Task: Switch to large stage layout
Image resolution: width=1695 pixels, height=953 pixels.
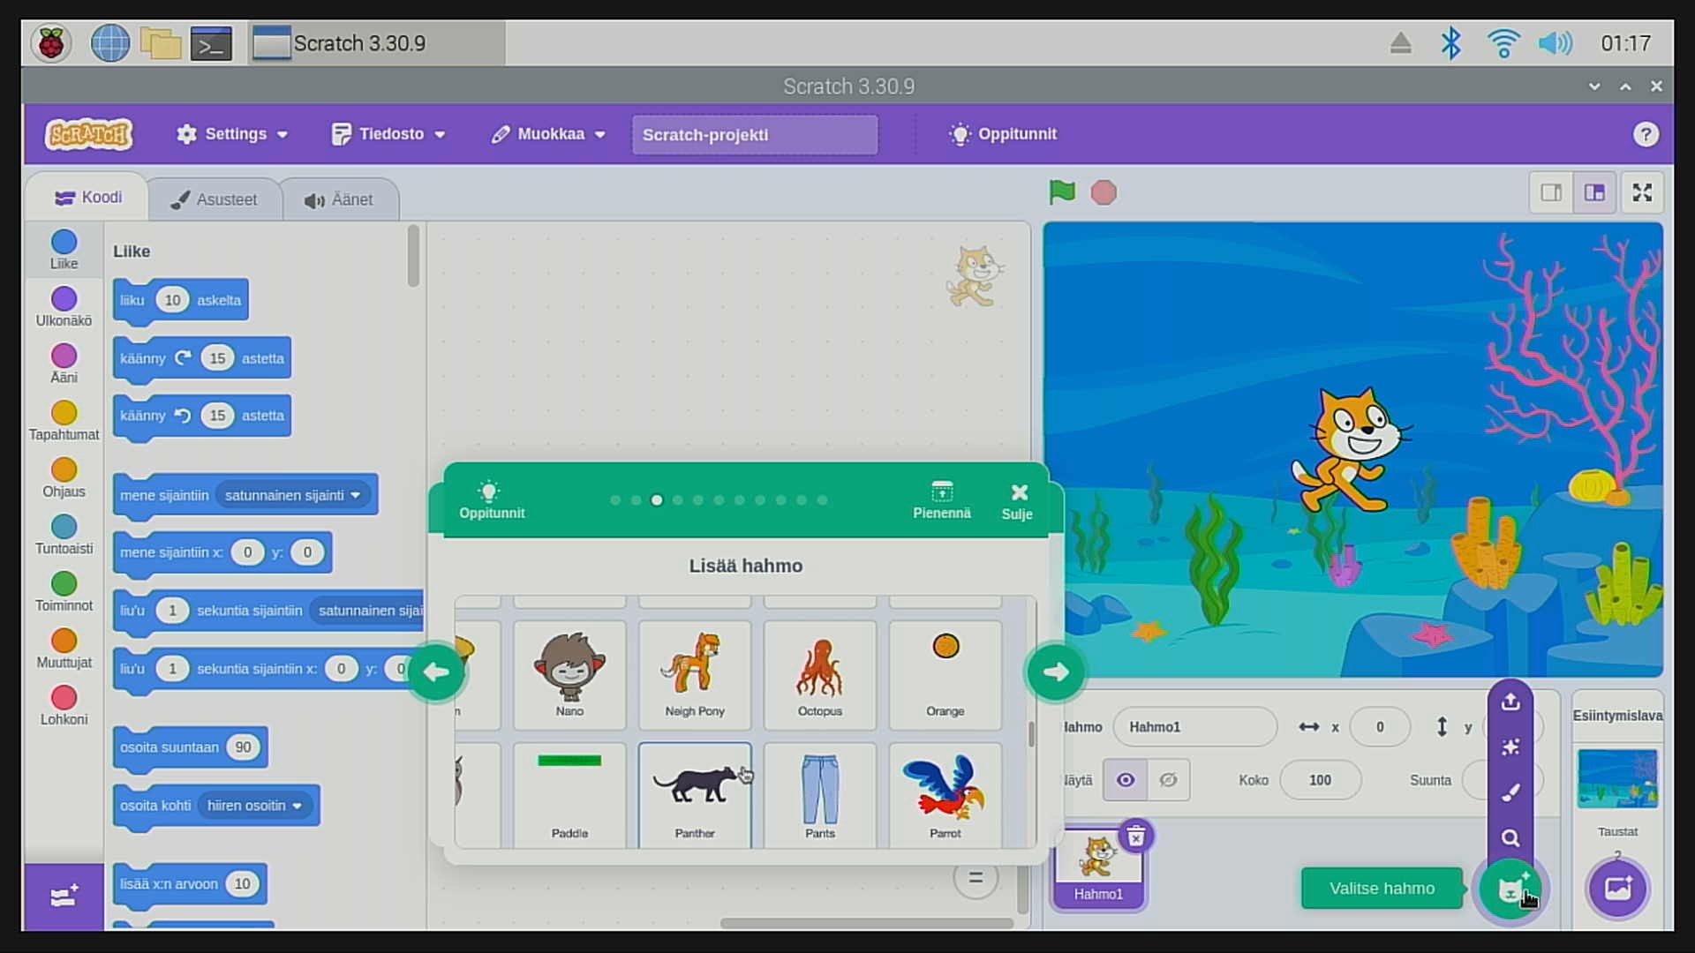Action: (x=1594, y=192)
